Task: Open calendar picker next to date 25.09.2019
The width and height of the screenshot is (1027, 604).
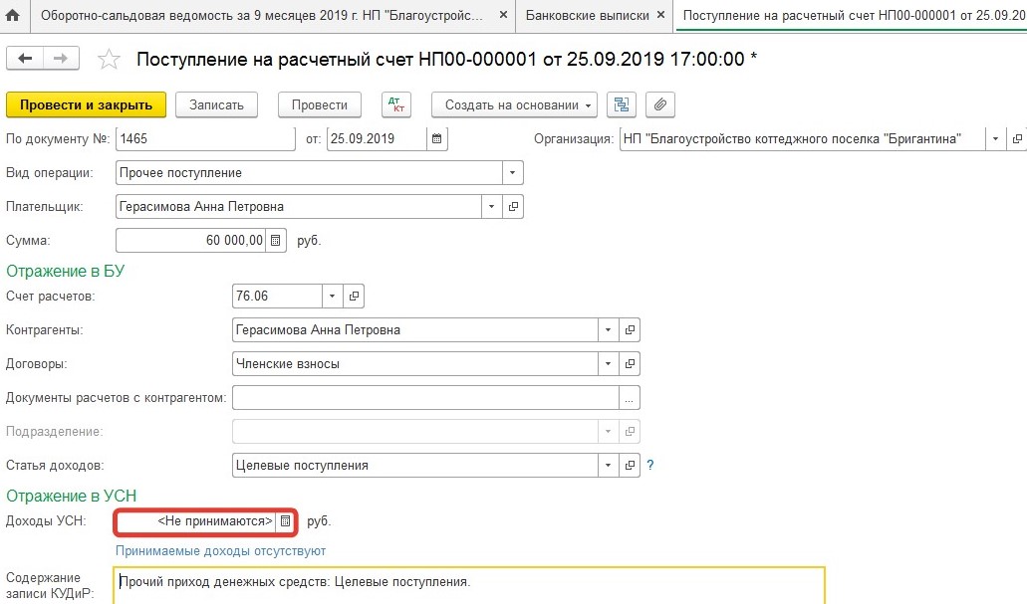Action: point(437,139)
